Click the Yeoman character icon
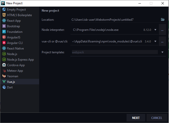The height and width of the screenshot is (123, 169). (4, 76)
